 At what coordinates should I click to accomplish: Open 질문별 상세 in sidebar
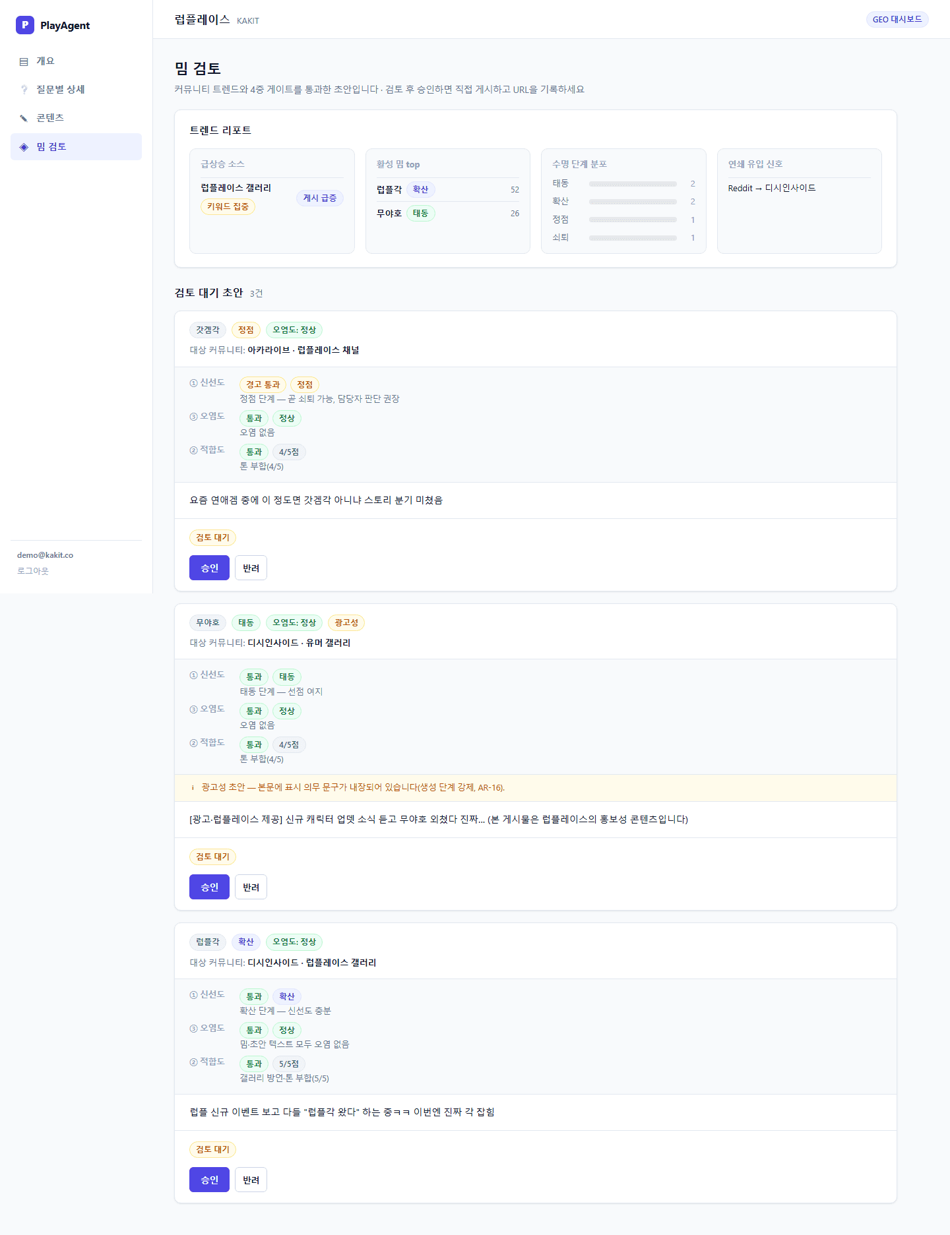point(76,90)
